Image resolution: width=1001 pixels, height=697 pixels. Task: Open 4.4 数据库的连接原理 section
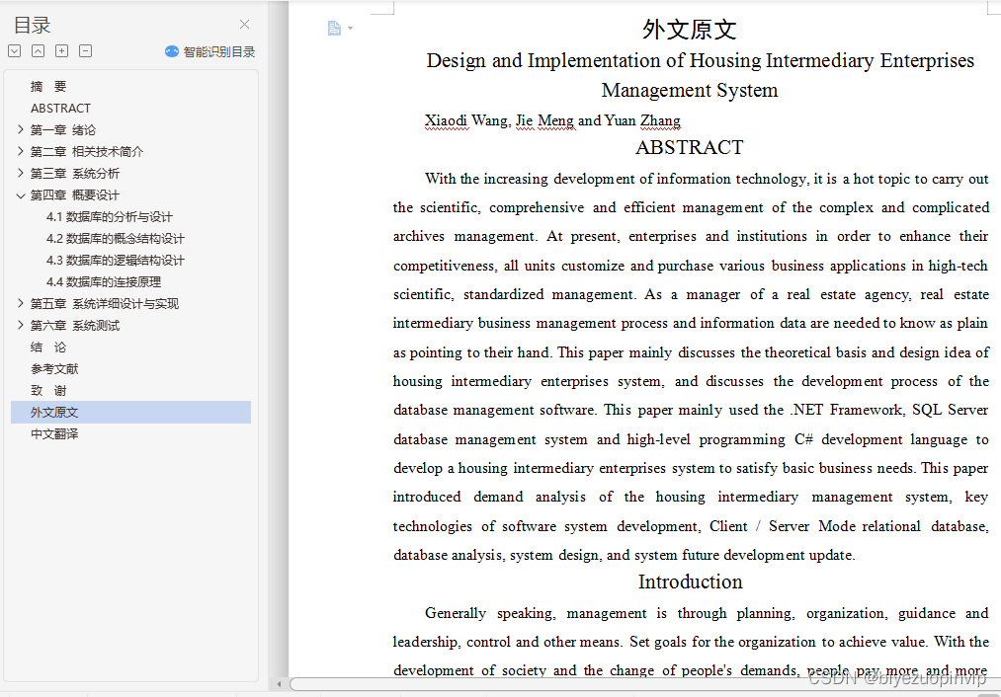pos(104,282)
